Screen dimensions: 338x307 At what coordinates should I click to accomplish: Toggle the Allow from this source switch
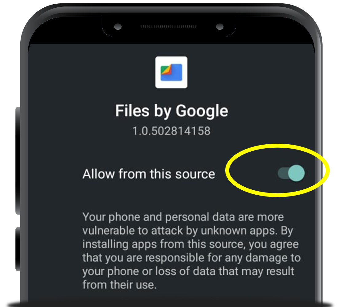(x=291, y=173)
